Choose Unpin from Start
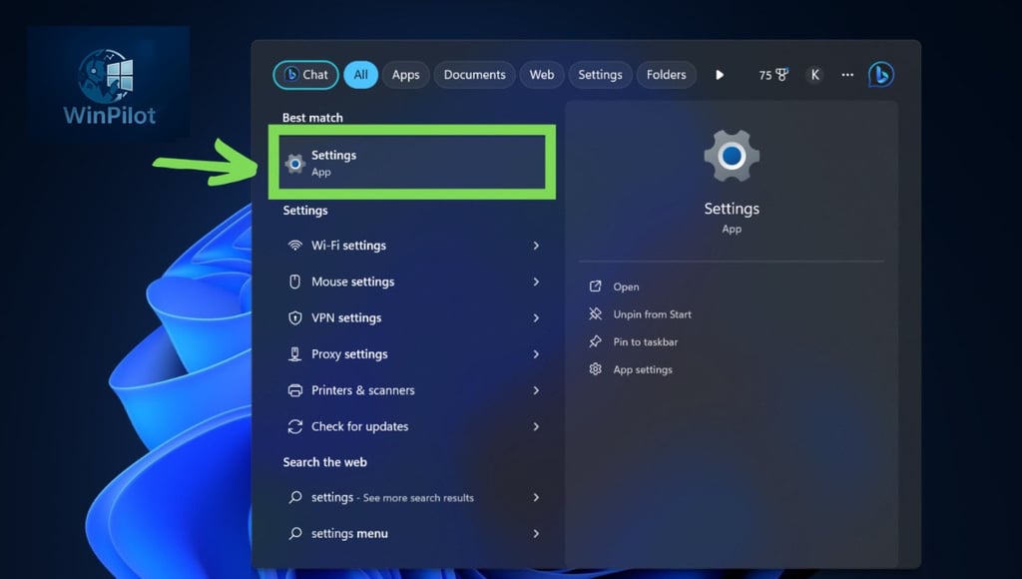Image resolution: width=1022 pixels, height=579 pixels. point(652,314)
